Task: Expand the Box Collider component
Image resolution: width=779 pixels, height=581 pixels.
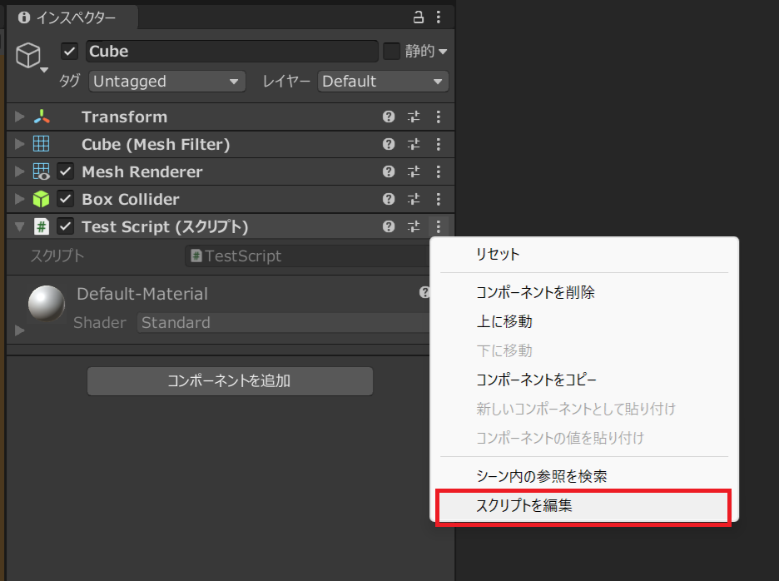Action: pyautogui.click(x=20, y=199)
